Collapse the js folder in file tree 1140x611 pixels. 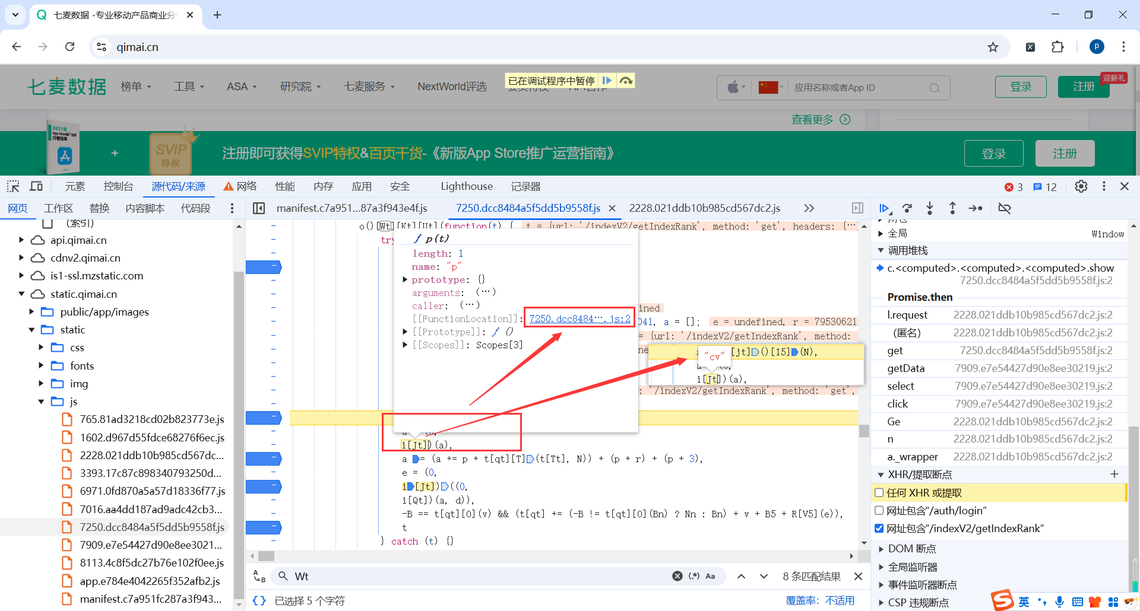pos(41,401)
